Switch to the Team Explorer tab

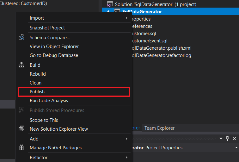[159, 128]
